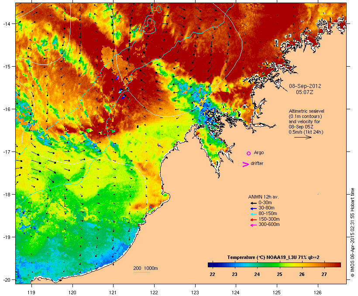Click the colorbar tick label 27

point(324,274)
